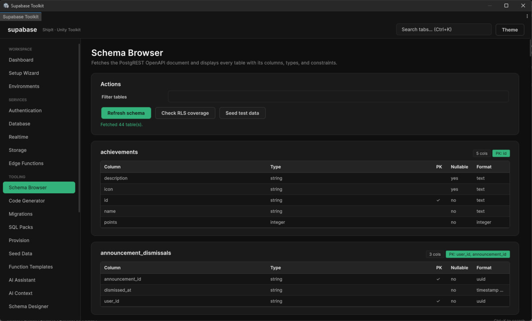Click 'name' column cell in achievements
This screenshot has height=321, width=532.
(110, 211)
